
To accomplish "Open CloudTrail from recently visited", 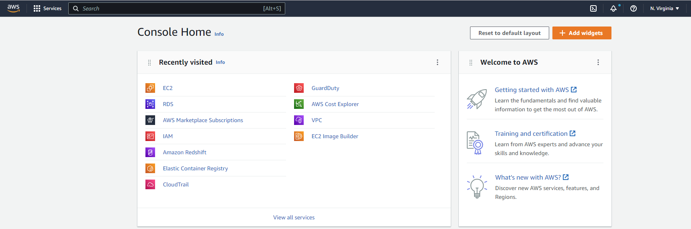I will (176, 184).
